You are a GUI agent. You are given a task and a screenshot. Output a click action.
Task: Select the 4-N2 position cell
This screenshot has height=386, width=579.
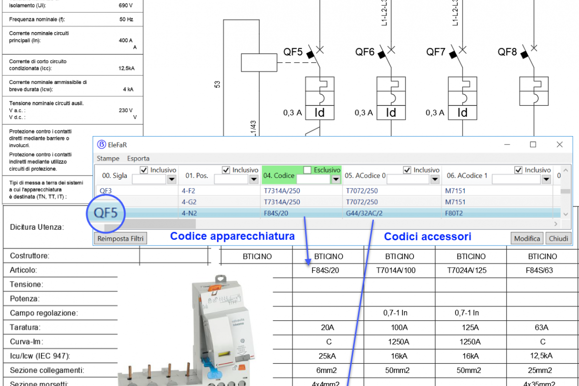(x=189, y=213)
